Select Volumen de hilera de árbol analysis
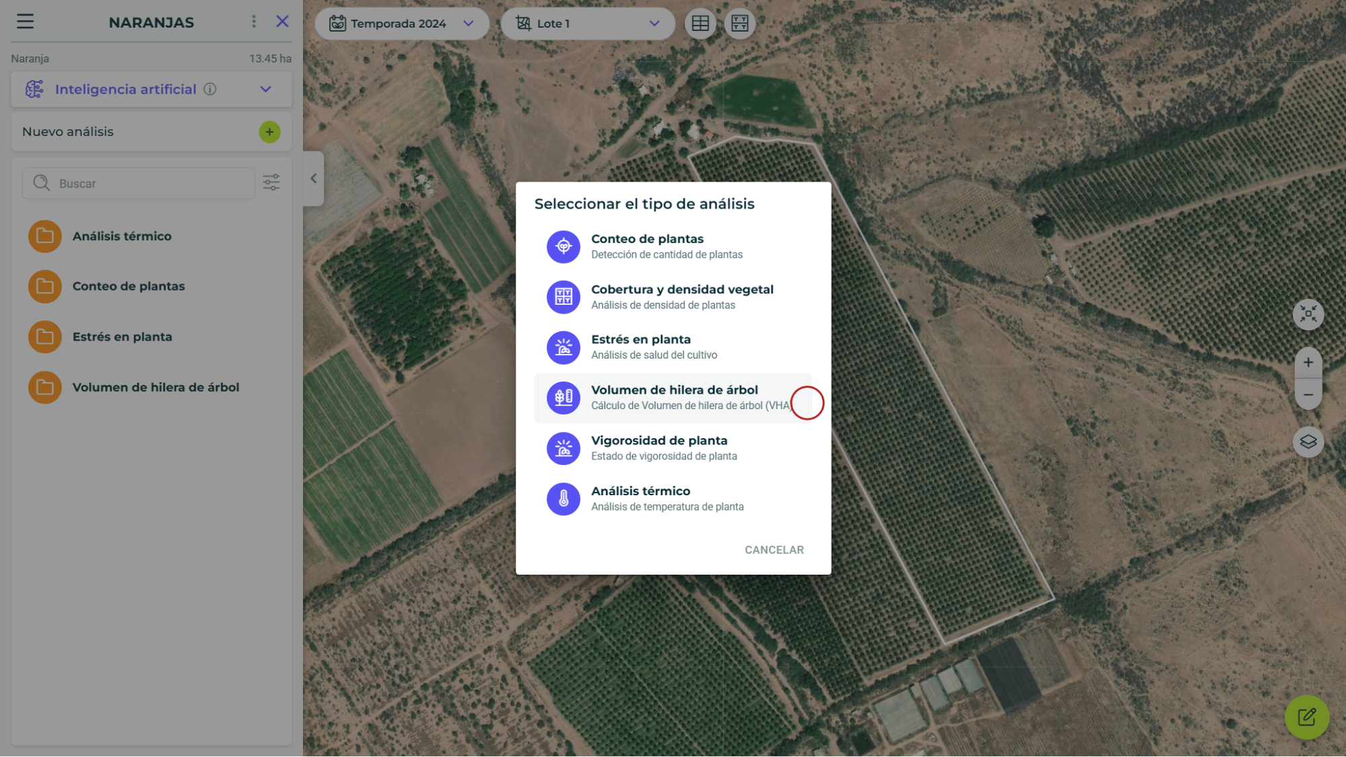The height and width of the screenshot is (757, 1346). point(673,398)
